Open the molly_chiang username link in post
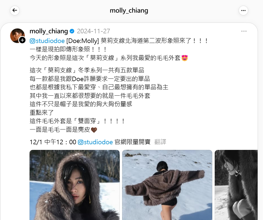This screenshot has width=263, height=220. click(49, 31)
